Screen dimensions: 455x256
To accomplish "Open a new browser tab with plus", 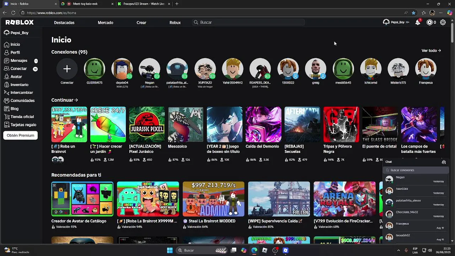I will (177, 4).
